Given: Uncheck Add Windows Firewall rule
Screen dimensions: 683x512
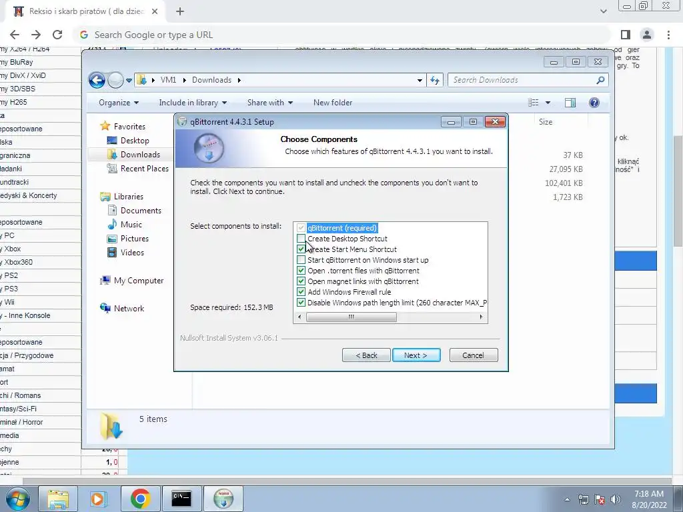Looking at the screenshot, I should (x=301, y=292).
